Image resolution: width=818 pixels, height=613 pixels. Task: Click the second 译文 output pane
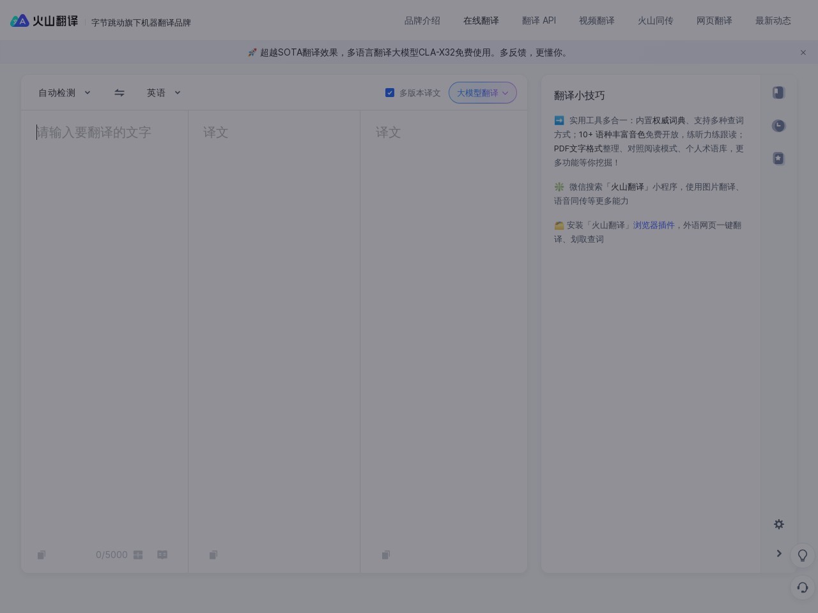(444, 326)
